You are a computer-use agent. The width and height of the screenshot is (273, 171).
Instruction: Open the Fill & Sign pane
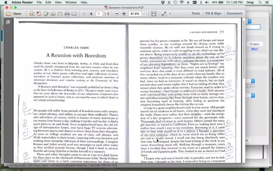(x=213, y=14)
